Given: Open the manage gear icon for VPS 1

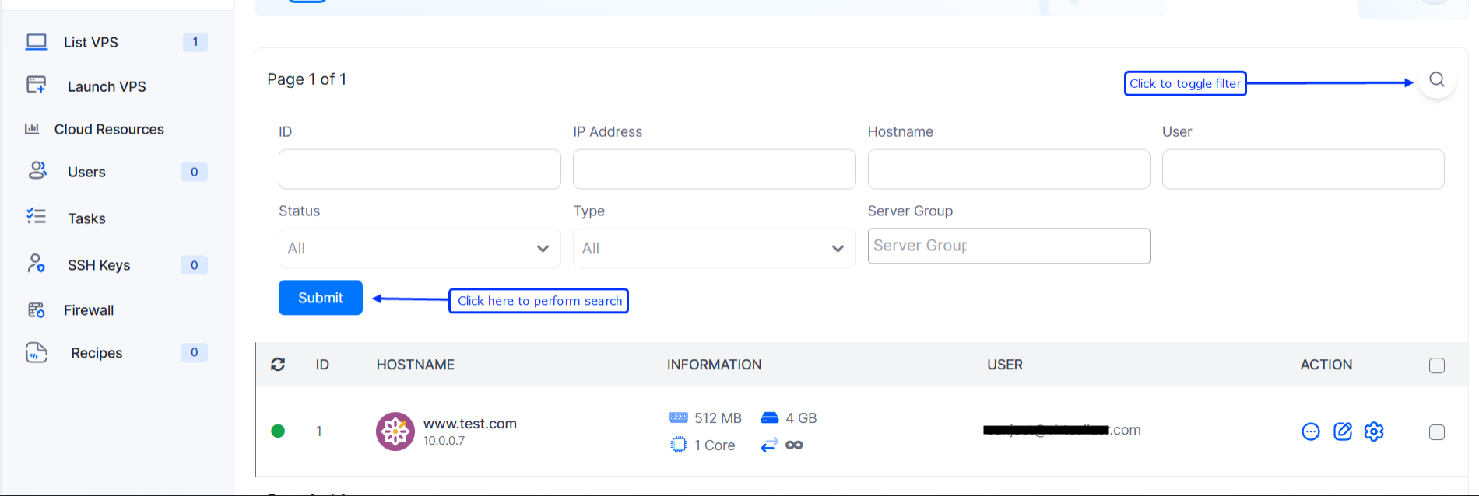Looking at the screenshot, I should click(x=1374, y=431).
